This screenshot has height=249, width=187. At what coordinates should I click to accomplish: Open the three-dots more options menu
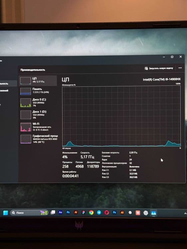(180, 68)
